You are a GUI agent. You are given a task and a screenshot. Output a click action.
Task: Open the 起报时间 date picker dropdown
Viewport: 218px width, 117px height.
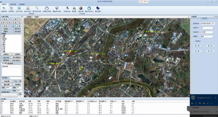coord(214,23)
